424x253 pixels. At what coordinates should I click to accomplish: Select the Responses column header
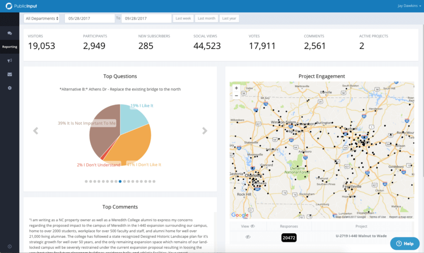coord(289,226)
